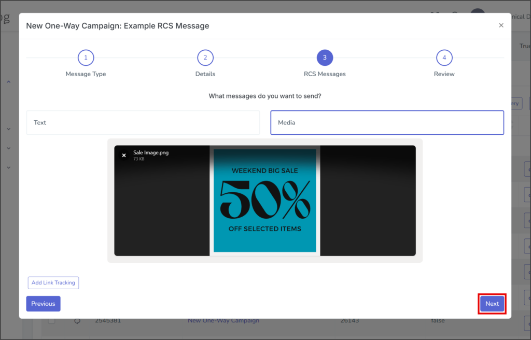Continue with the Next button

pyautogui.click(x=492, y=304)
